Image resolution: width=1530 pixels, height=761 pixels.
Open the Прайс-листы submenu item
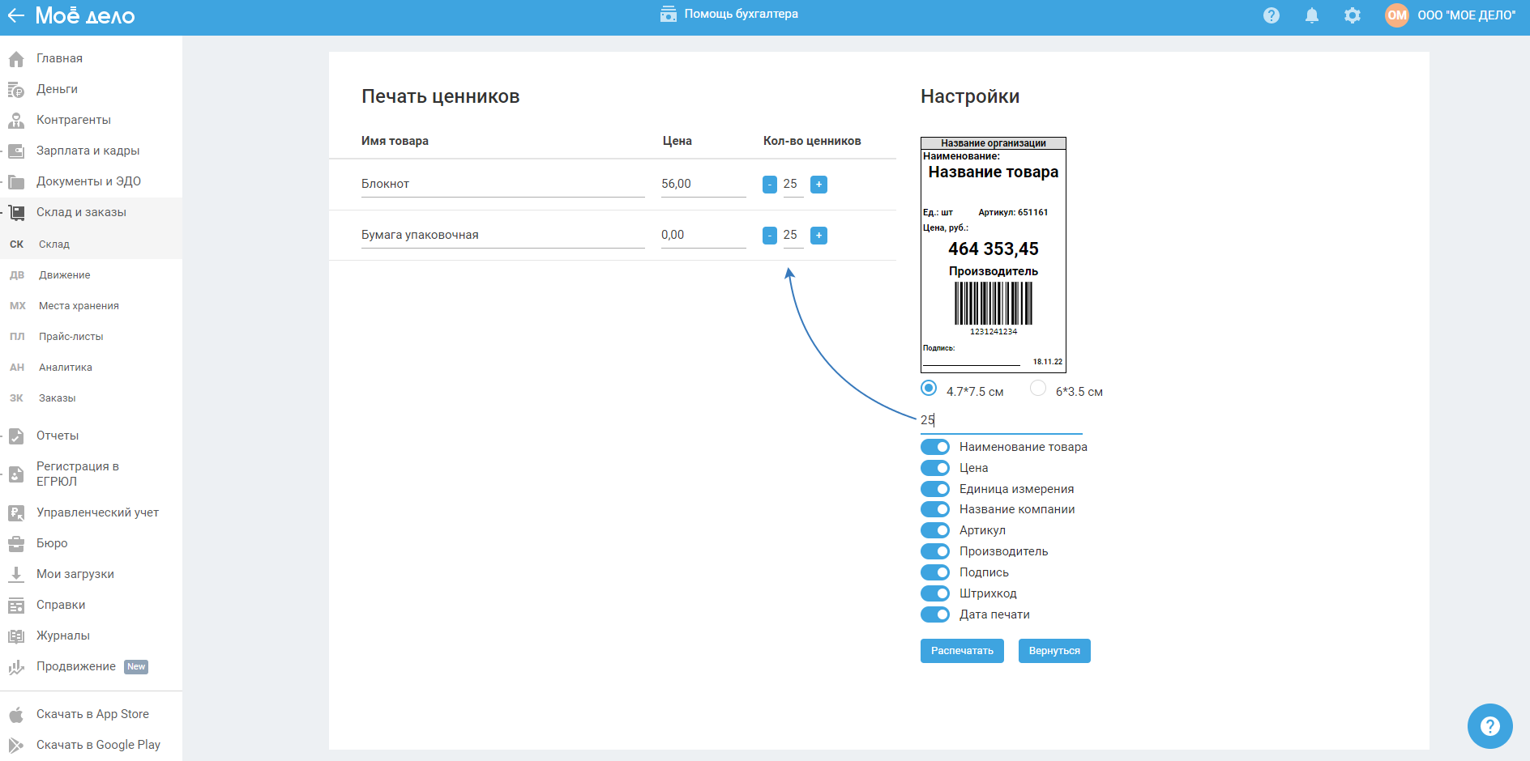click(x=71, y=337)
